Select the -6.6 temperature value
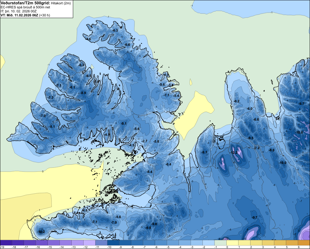Image resolution: width=310 pixels, height=249 pixels. pos(127,45)
